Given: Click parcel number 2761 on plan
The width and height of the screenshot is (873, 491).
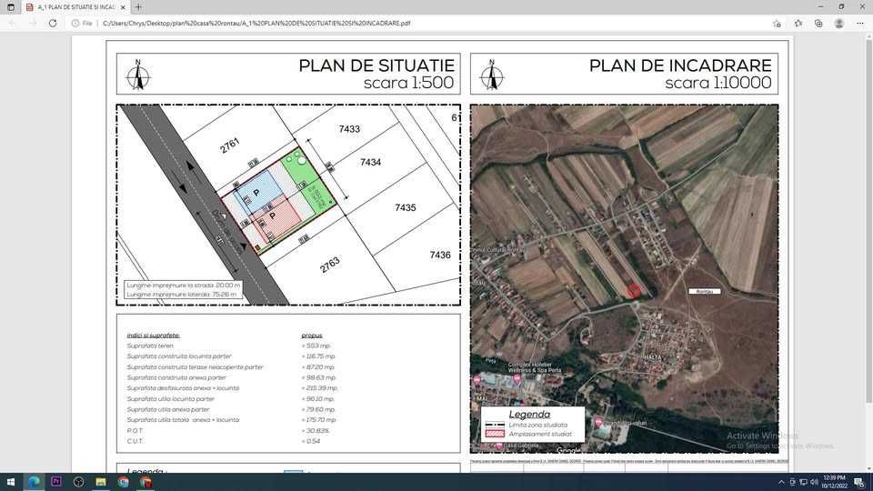Looking at the screenshot, I should point(229,145).
